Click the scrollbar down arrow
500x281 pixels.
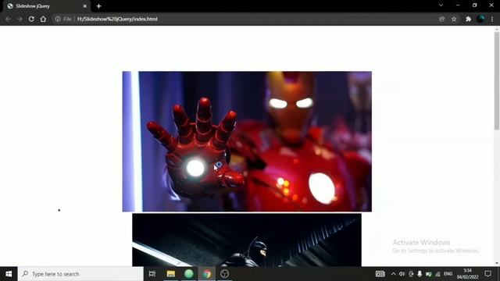[x=497, y=264]
